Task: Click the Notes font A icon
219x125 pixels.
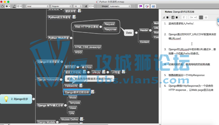Action: point(164,17)
